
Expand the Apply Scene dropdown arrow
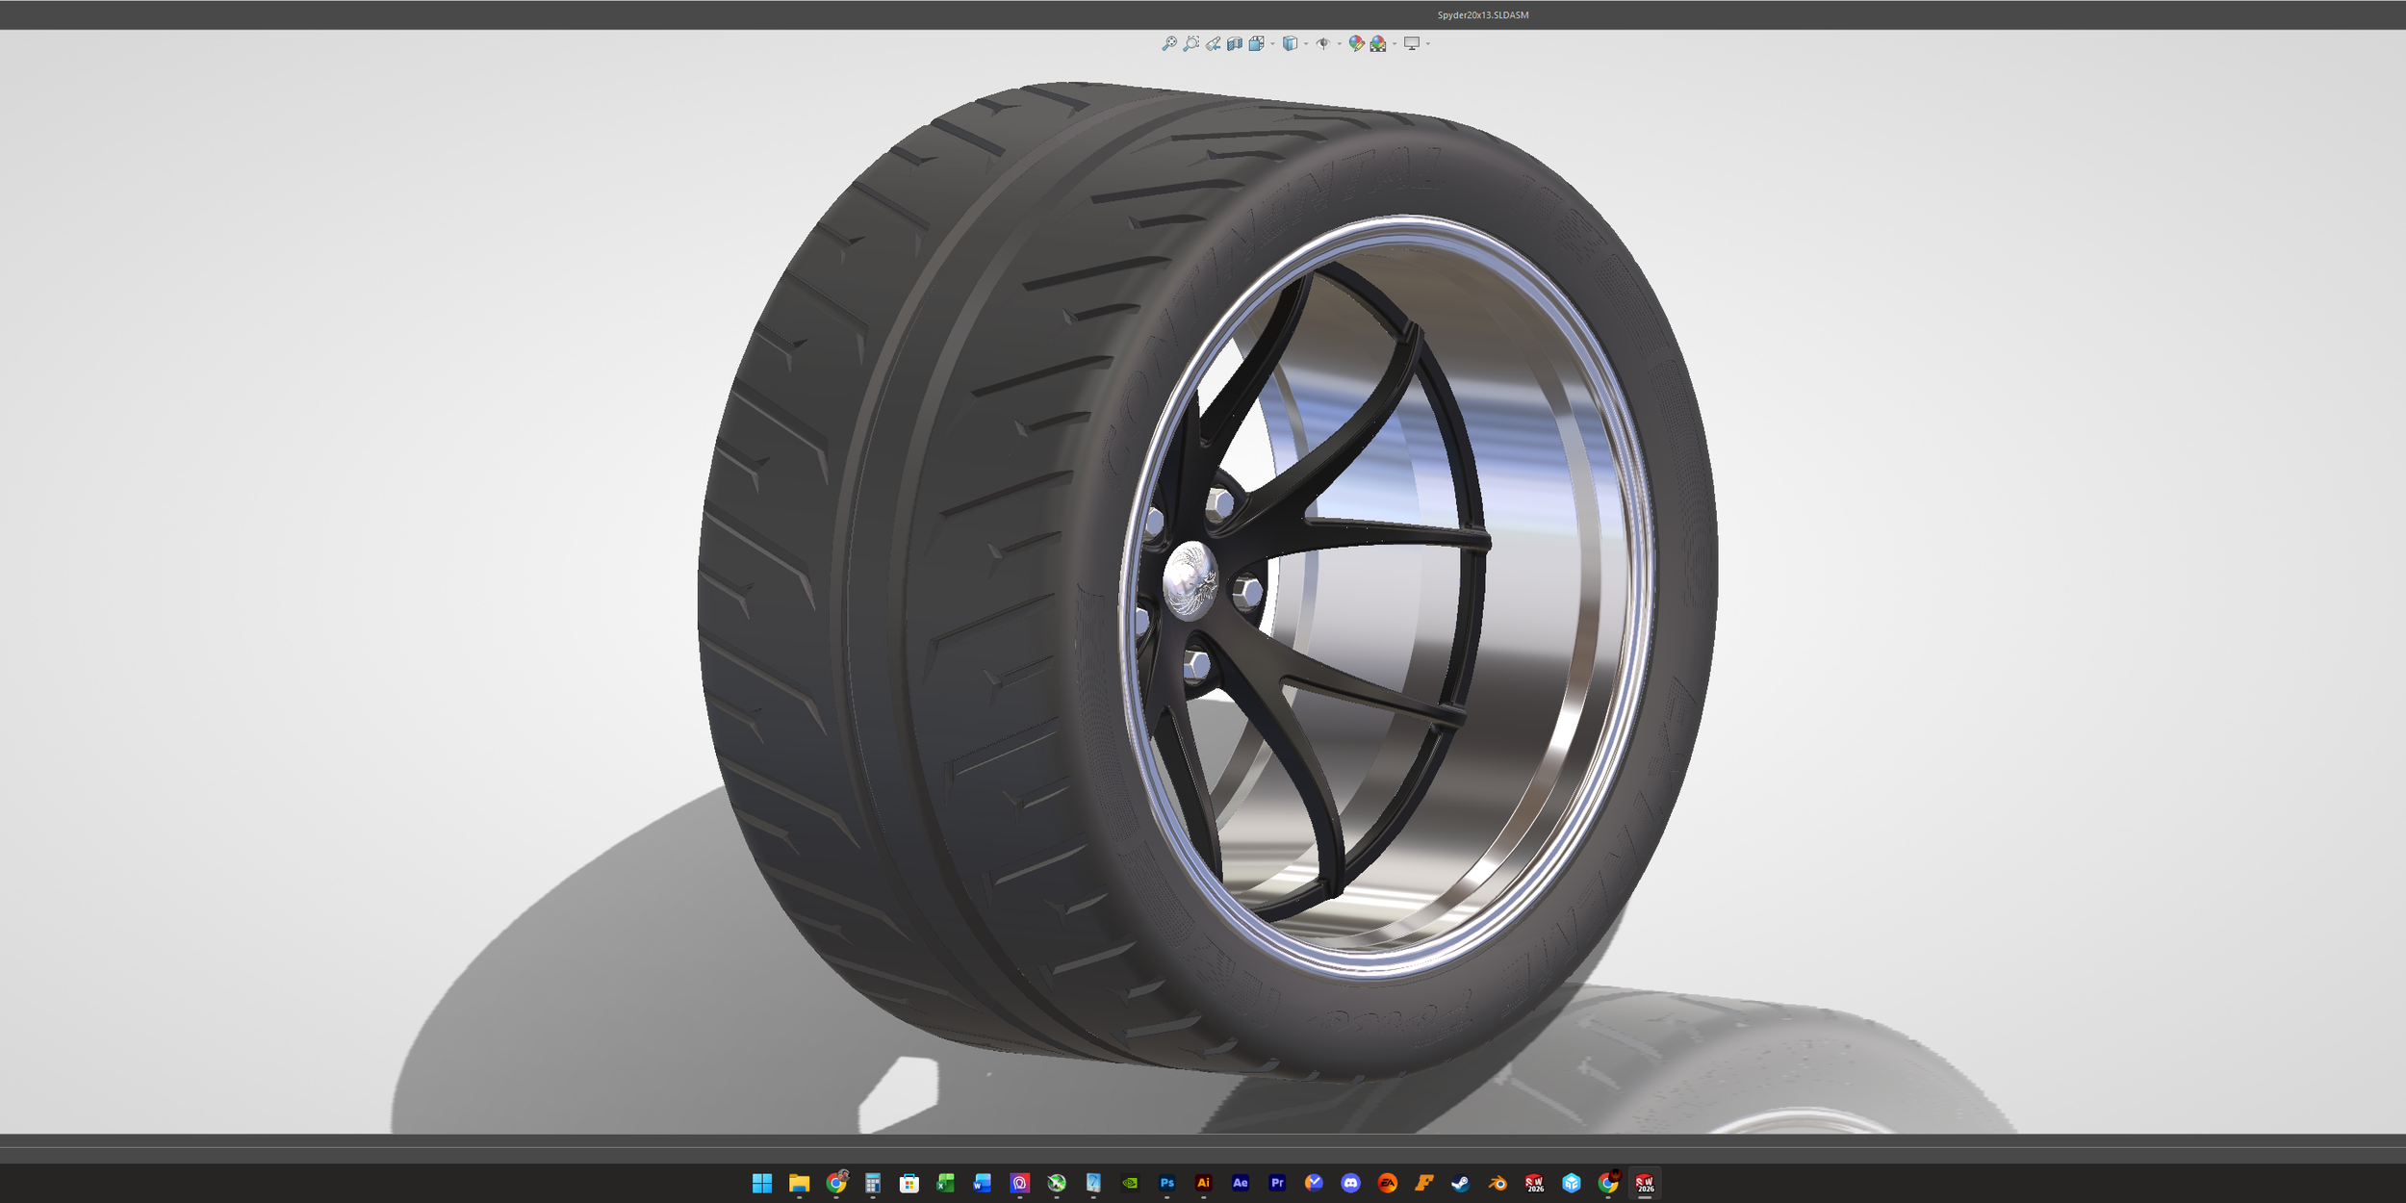pyautogui.click(x=1395, y=43)
